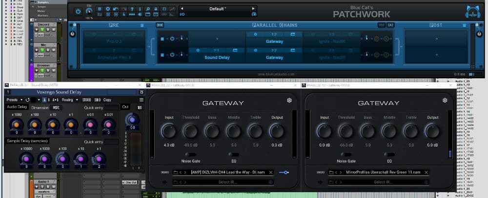The image size is (488, 198).
Task: Toggle EQ in the DIZLVH4 Gateway window
Action: tap(233, 154)
